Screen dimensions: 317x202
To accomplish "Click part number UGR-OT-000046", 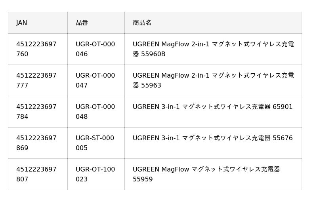I will click(x=95, y=49).
